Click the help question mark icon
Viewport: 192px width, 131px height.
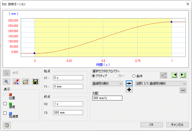click(x=7, y=125)
